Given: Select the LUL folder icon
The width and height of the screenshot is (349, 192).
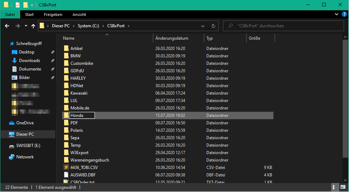Looking at the screenshot, I should click(66, 101).
